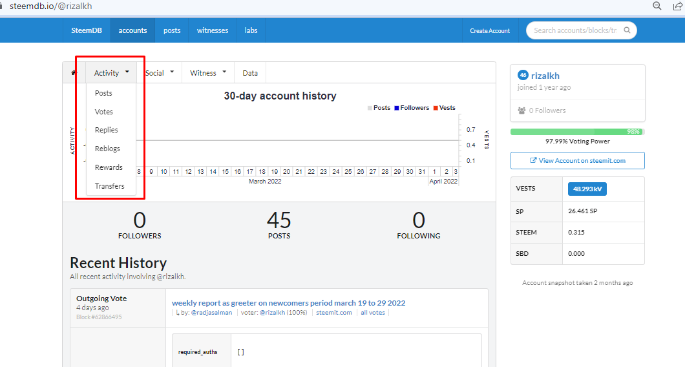Click the external link icon on View Account button
This screenshot has height=367, width=685.
533,160
